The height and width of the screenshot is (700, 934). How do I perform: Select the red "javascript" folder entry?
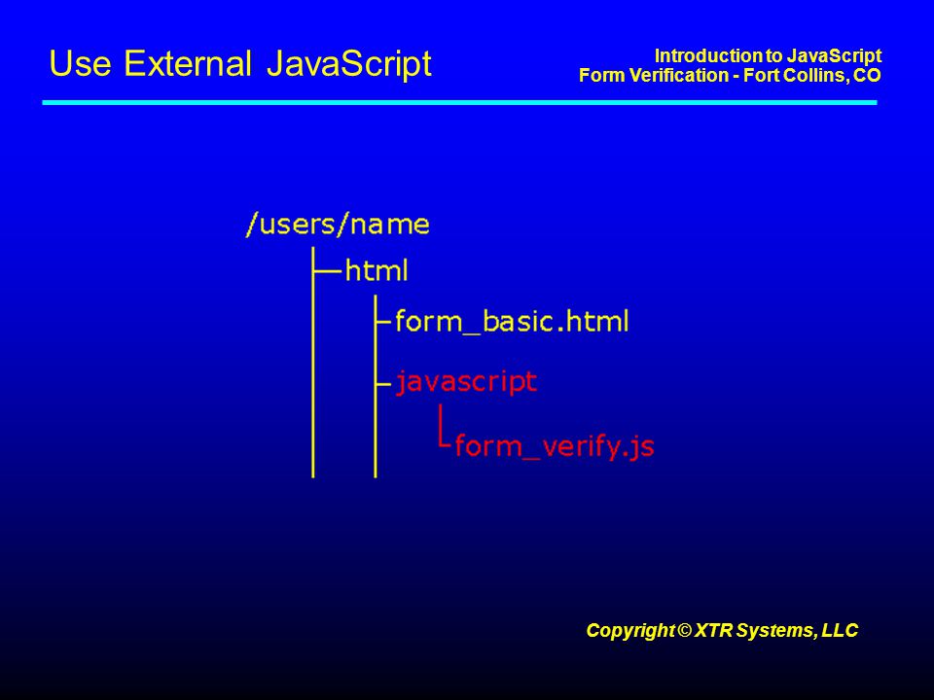(x=466, y=382)
